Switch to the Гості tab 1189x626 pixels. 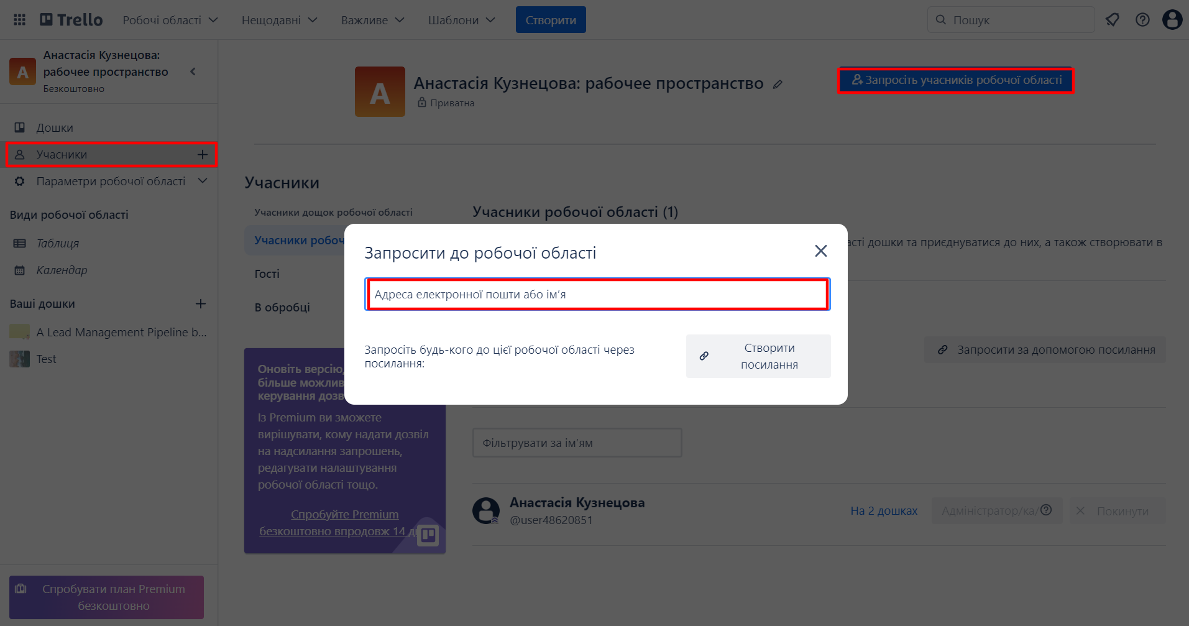(x=266, y=274)
